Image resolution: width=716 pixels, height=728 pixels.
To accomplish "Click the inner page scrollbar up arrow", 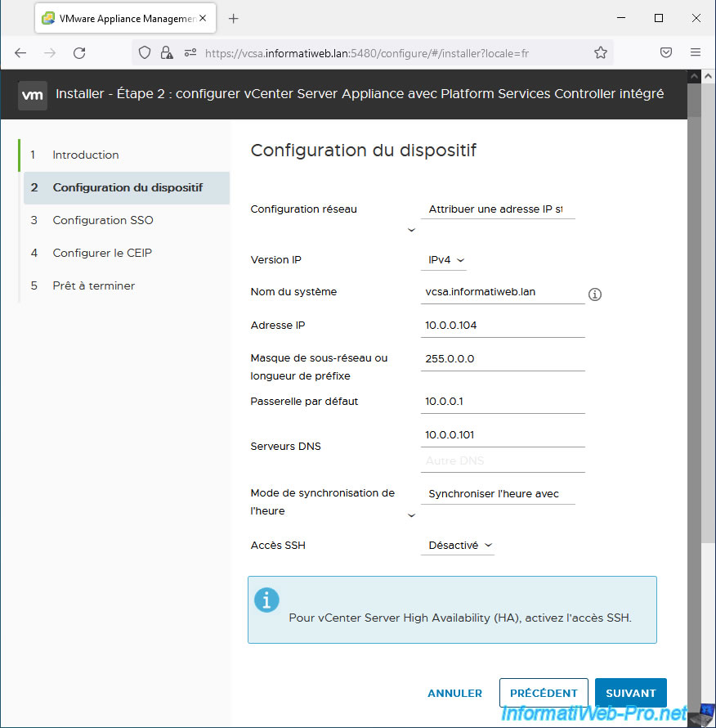I will [x=694, y=76].
